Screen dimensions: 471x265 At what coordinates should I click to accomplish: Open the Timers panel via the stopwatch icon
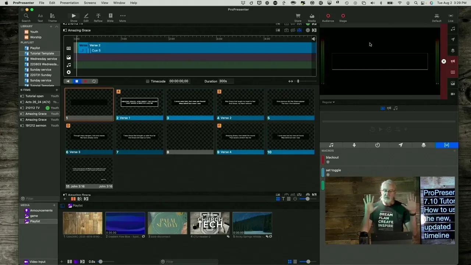tap(378, 145)
